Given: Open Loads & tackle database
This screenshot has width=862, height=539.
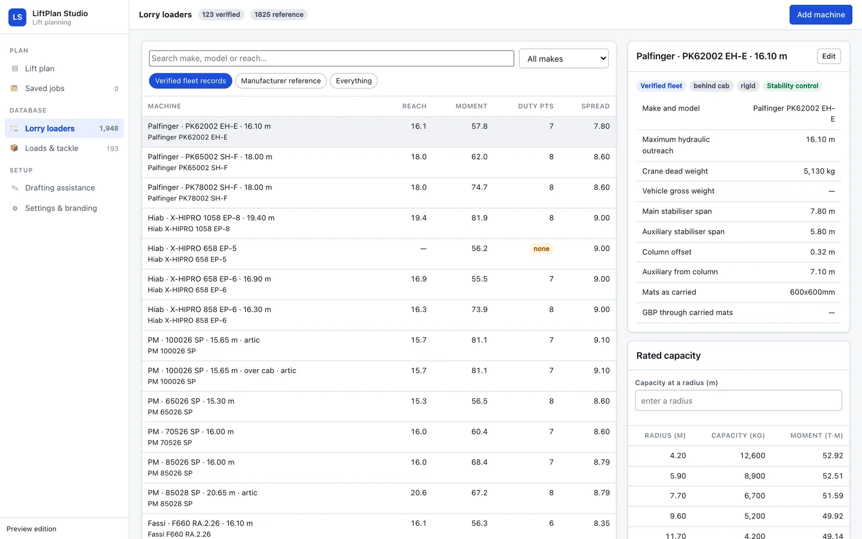Looking at the screenshot, I should pyautogui.click(x=64, y=148).
